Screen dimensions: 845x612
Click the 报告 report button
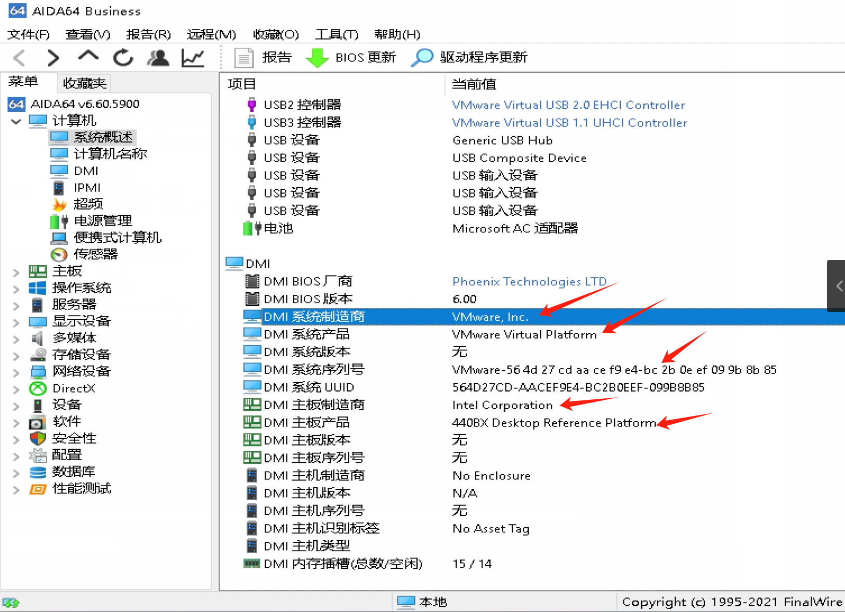coord(263,57)
